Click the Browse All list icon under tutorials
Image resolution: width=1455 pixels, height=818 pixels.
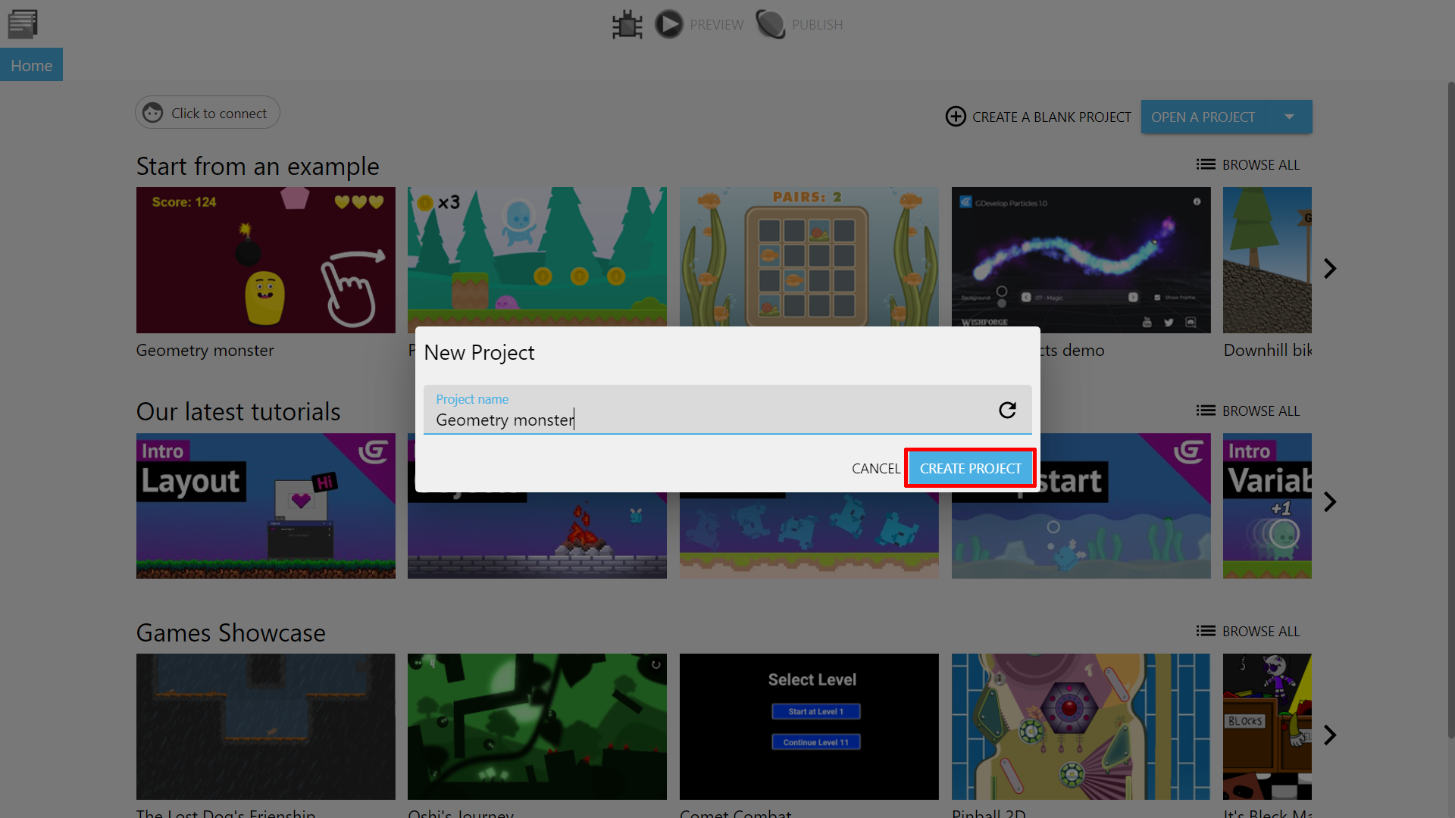[x=1205, y=411]
